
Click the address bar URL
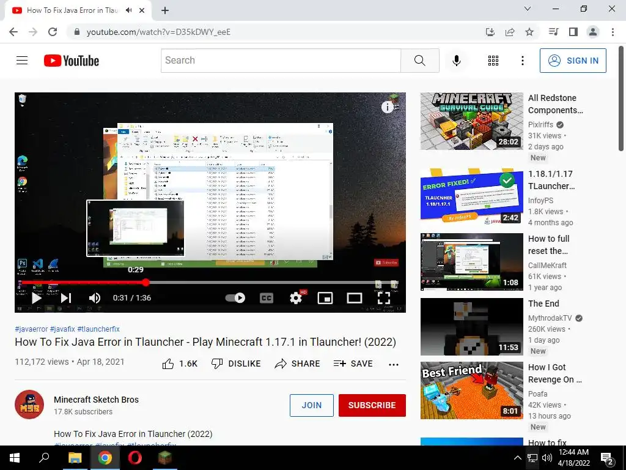(x=158, y=32)
